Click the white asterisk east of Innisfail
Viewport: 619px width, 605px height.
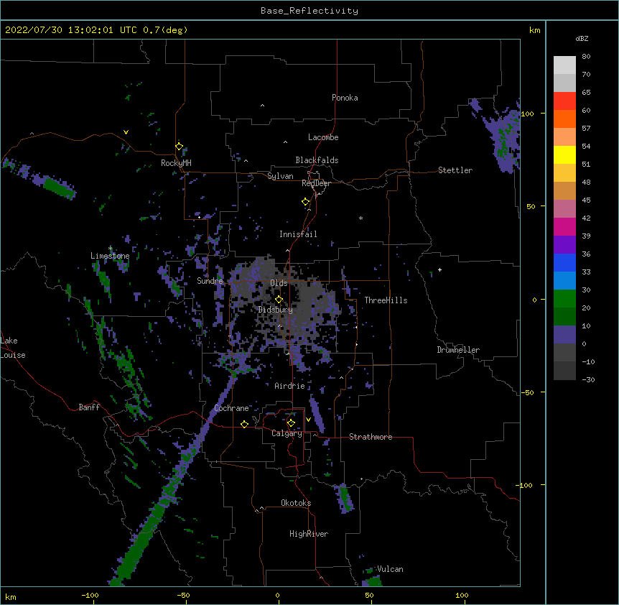pyautogui.click(x=360, y=218)
